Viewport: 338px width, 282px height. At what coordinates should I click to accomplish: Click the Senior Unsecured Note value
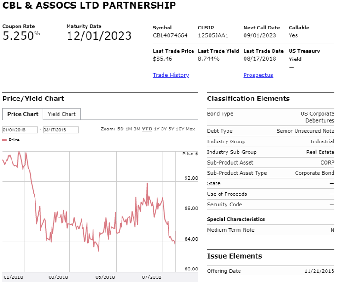[x=305, y=131]
